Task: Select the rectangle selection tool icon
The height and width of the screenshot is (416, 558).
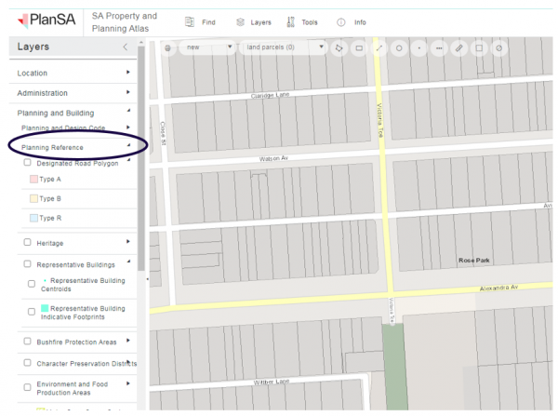Action: pyautogui.click(x=359, y=47)
